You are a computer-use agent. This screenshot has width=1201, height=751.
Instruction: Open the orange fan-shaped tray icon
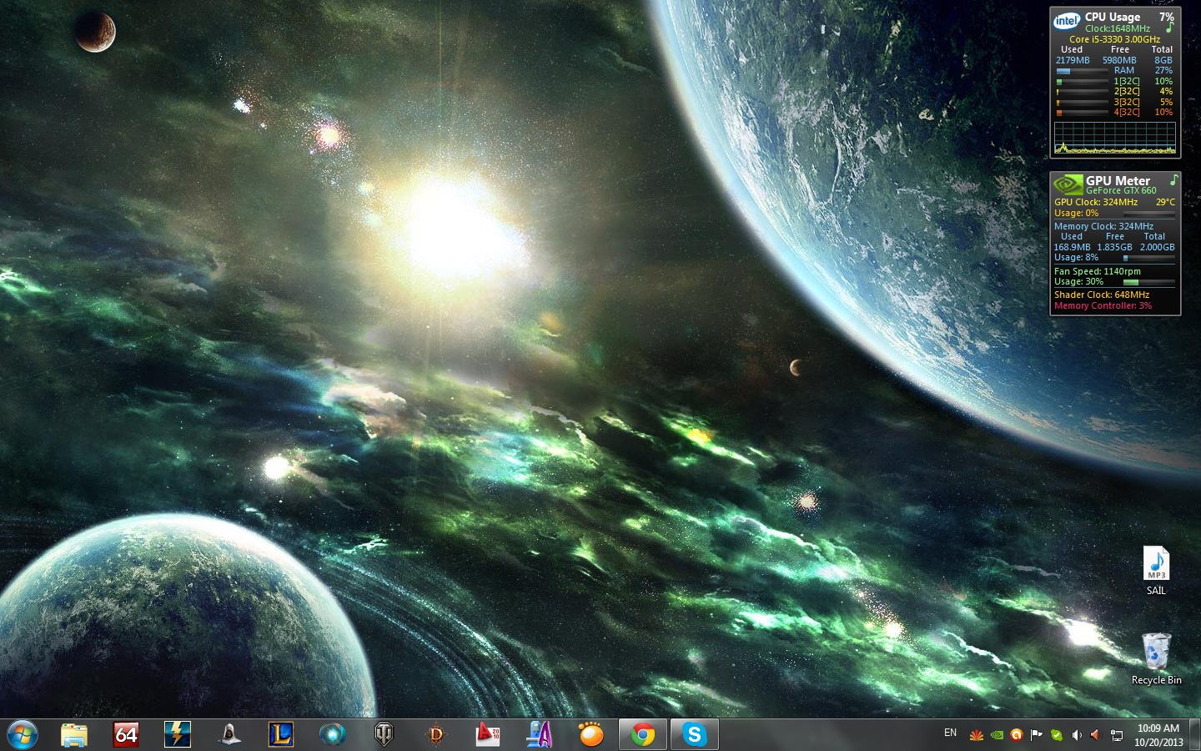tap(977, 735)
